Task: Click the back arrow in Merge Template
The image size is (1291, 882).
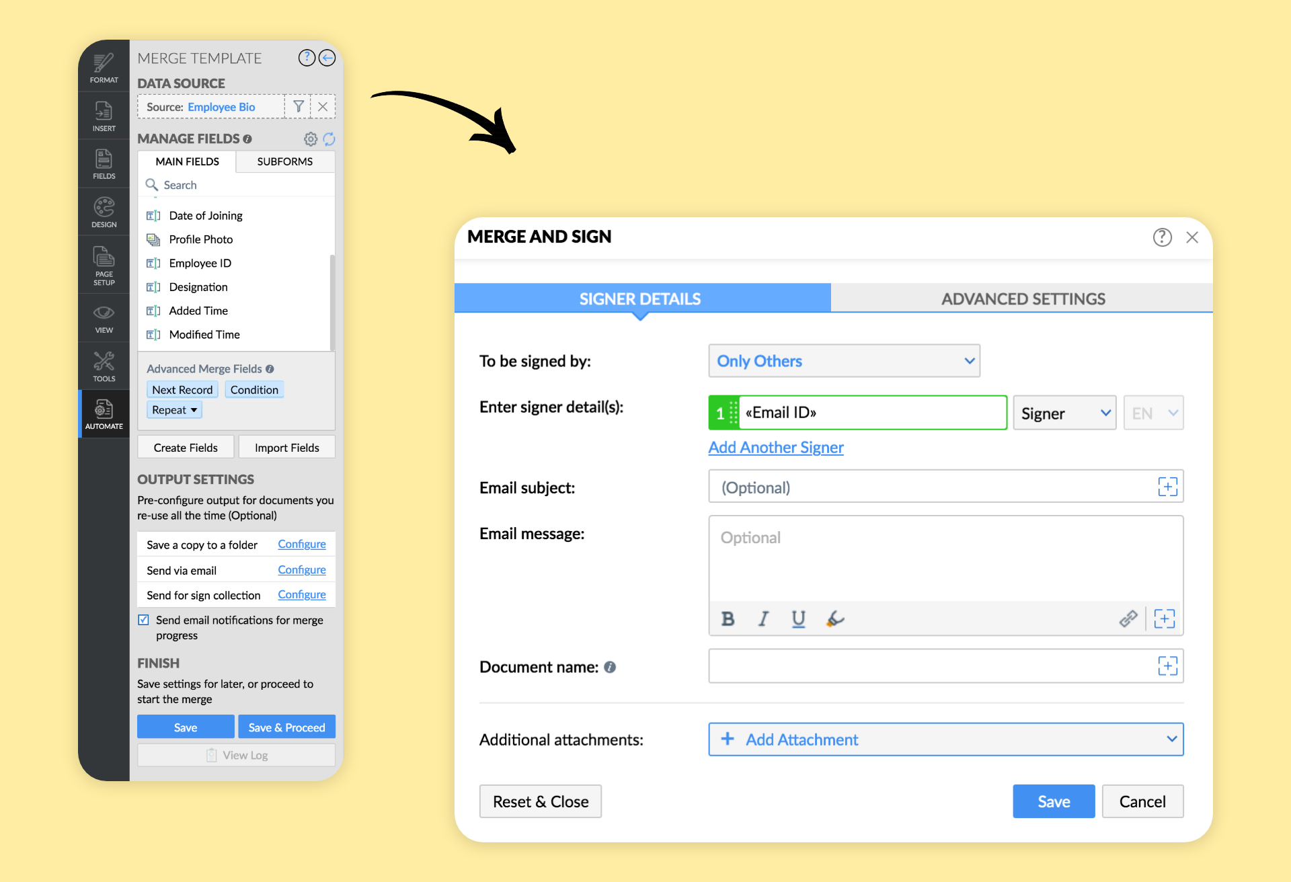Action: click(327, 58)
